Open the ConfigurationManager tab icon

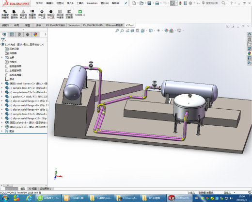(20, 34)
